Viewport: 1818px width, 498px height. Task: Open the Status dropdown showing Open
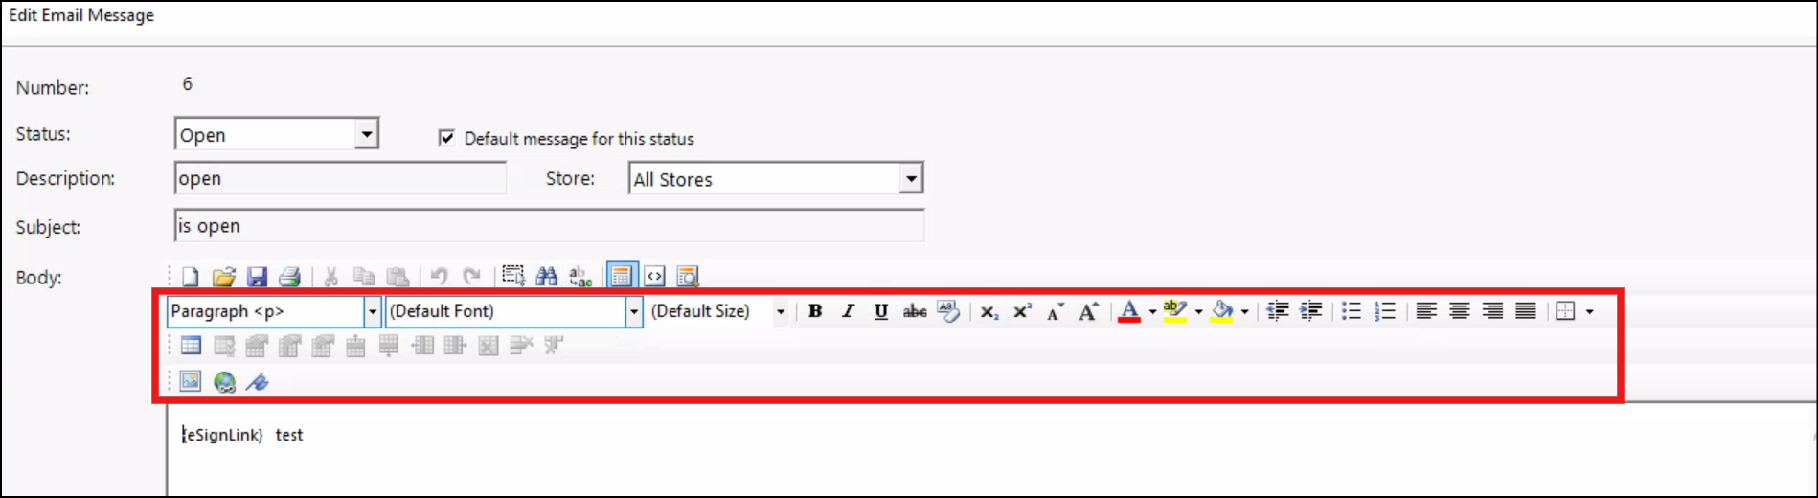[367, 134]
